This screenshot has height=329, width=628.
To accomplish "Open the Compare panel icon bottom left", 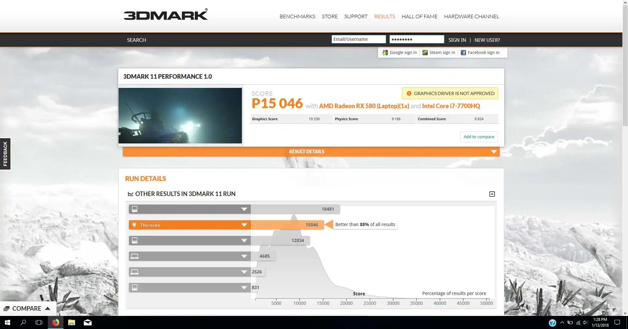I will click(x=7, y=308).
